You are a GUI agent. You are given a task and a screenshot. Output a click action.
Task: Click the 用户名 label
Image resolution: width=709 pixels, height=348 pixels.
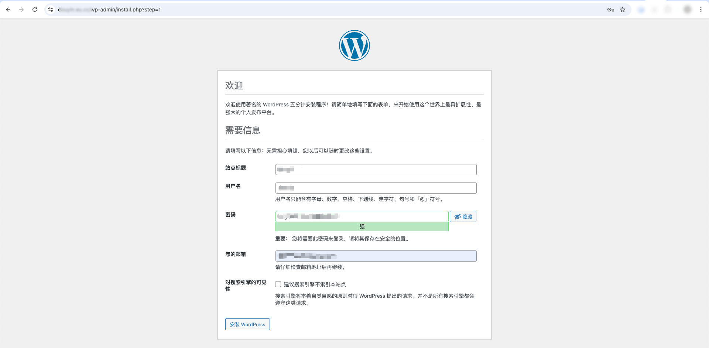click(233, 186)
